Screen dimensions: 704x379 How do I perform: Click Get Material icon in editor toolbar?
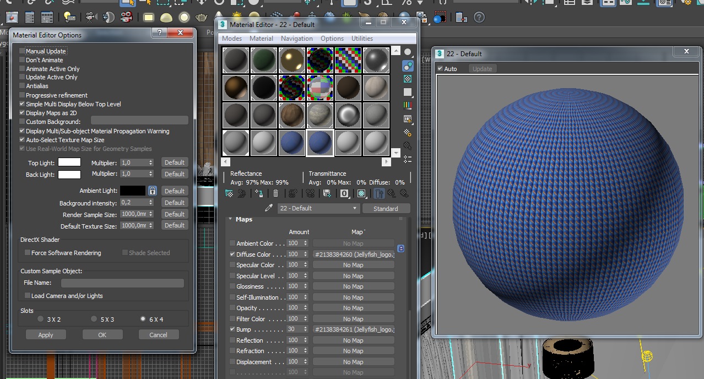(229, 193)
